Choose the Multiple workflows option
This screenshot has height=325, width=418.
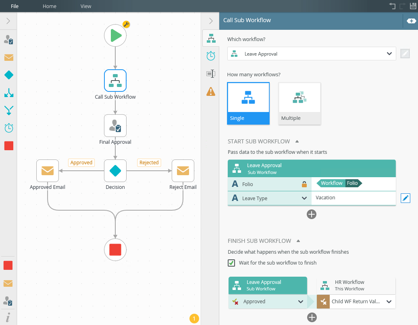(299, 103)
